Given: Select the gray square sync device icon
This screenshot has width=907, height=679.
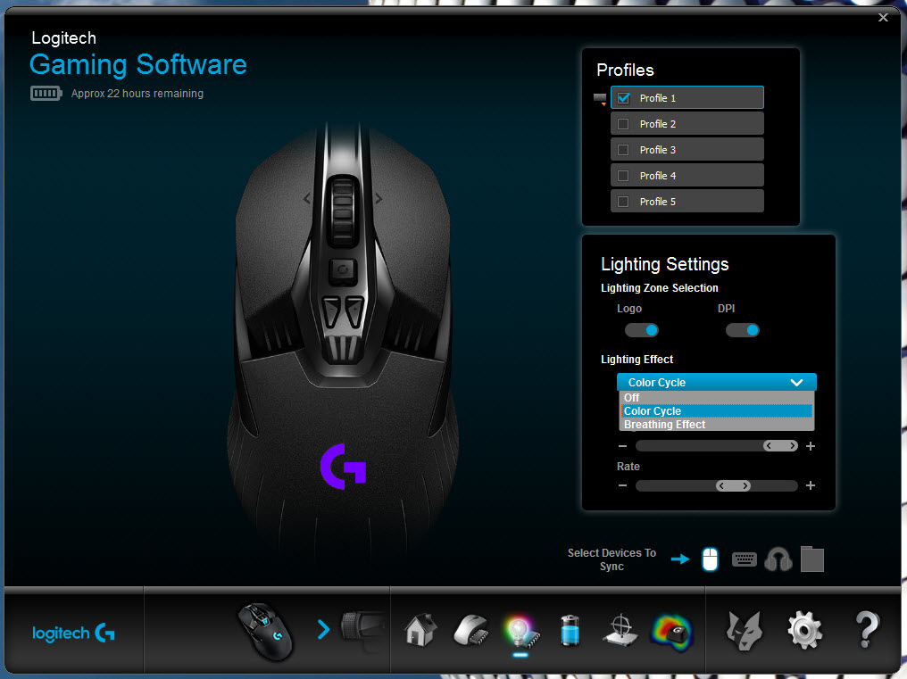Looking at the screenshot, I should coord(812,559).
